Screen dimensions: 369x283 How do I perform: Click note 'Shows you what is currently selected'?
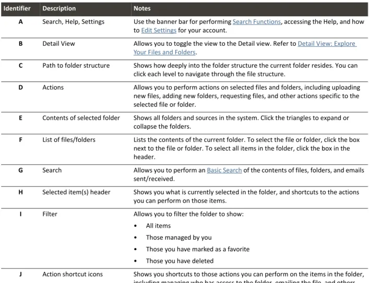[246, 196]
